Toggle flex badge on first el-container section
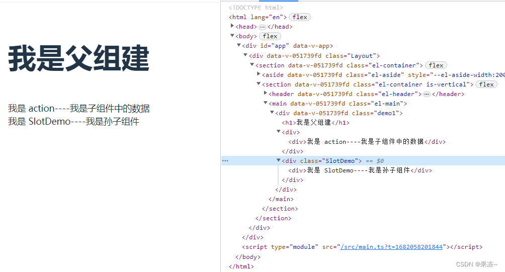This screenshot has height=272, width=505. coord(436,65)
